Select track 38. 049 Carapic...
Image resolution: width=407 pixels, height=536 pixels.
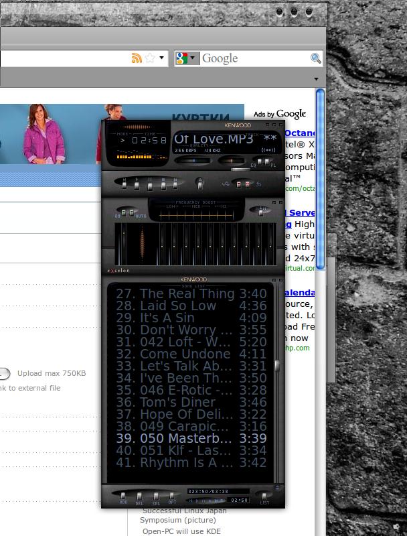click(x=191, y=426)
